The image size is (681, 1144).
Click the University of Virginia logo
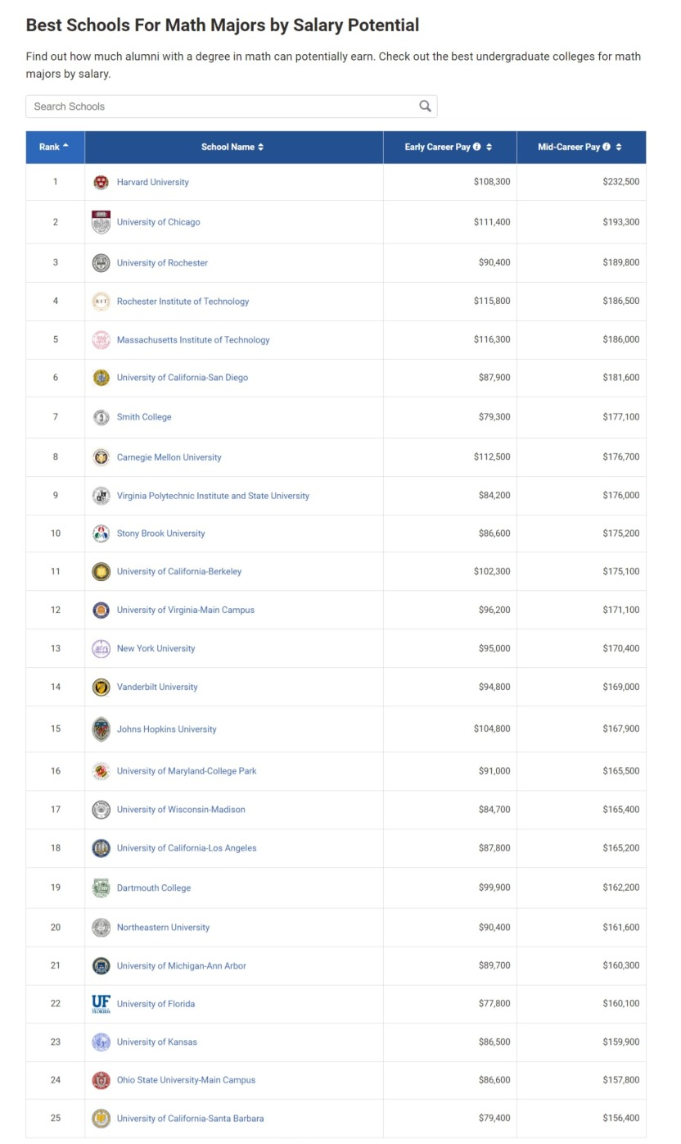click(101, 611)
